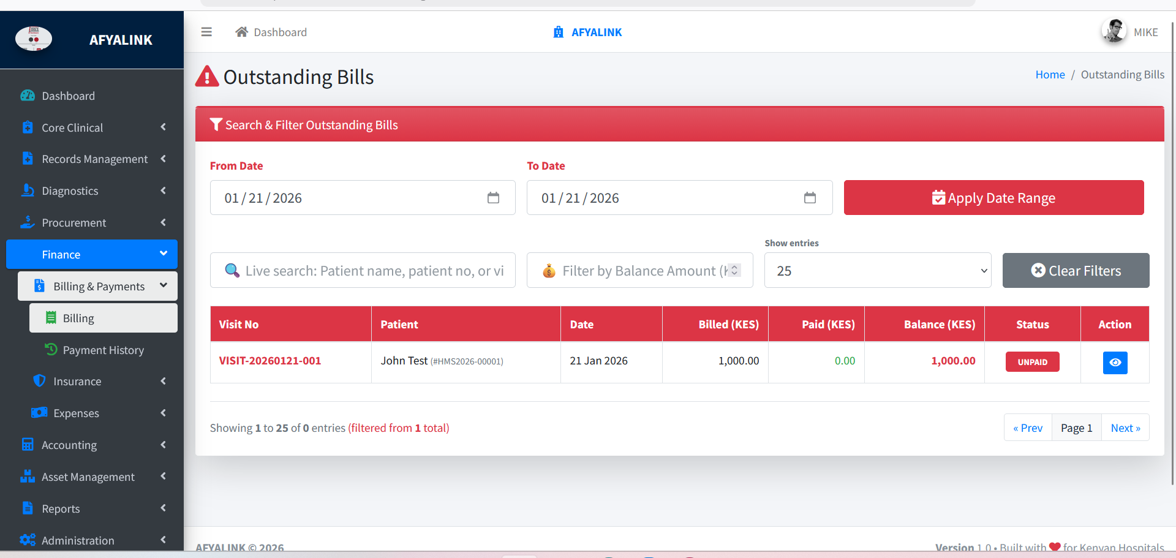Click the hospital icon next to AFYALINK
The width and height of the screenshot is (1176, 558).
pos(558,32)
